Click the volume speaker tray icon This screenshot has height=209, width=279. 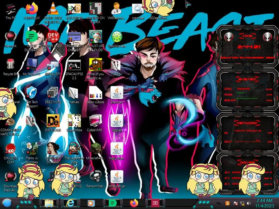(x=249, y=203)
